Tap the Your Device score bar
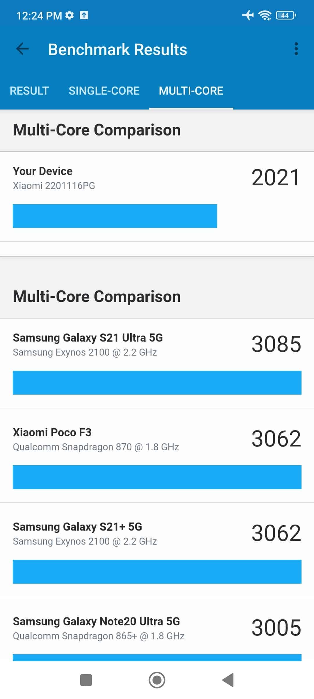The image size is (314, 699). click(115, 216)
